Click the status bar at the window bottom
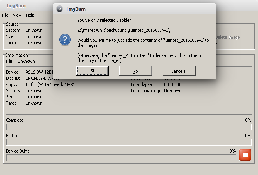Screen dimensions: 258x175 (129, 171)
